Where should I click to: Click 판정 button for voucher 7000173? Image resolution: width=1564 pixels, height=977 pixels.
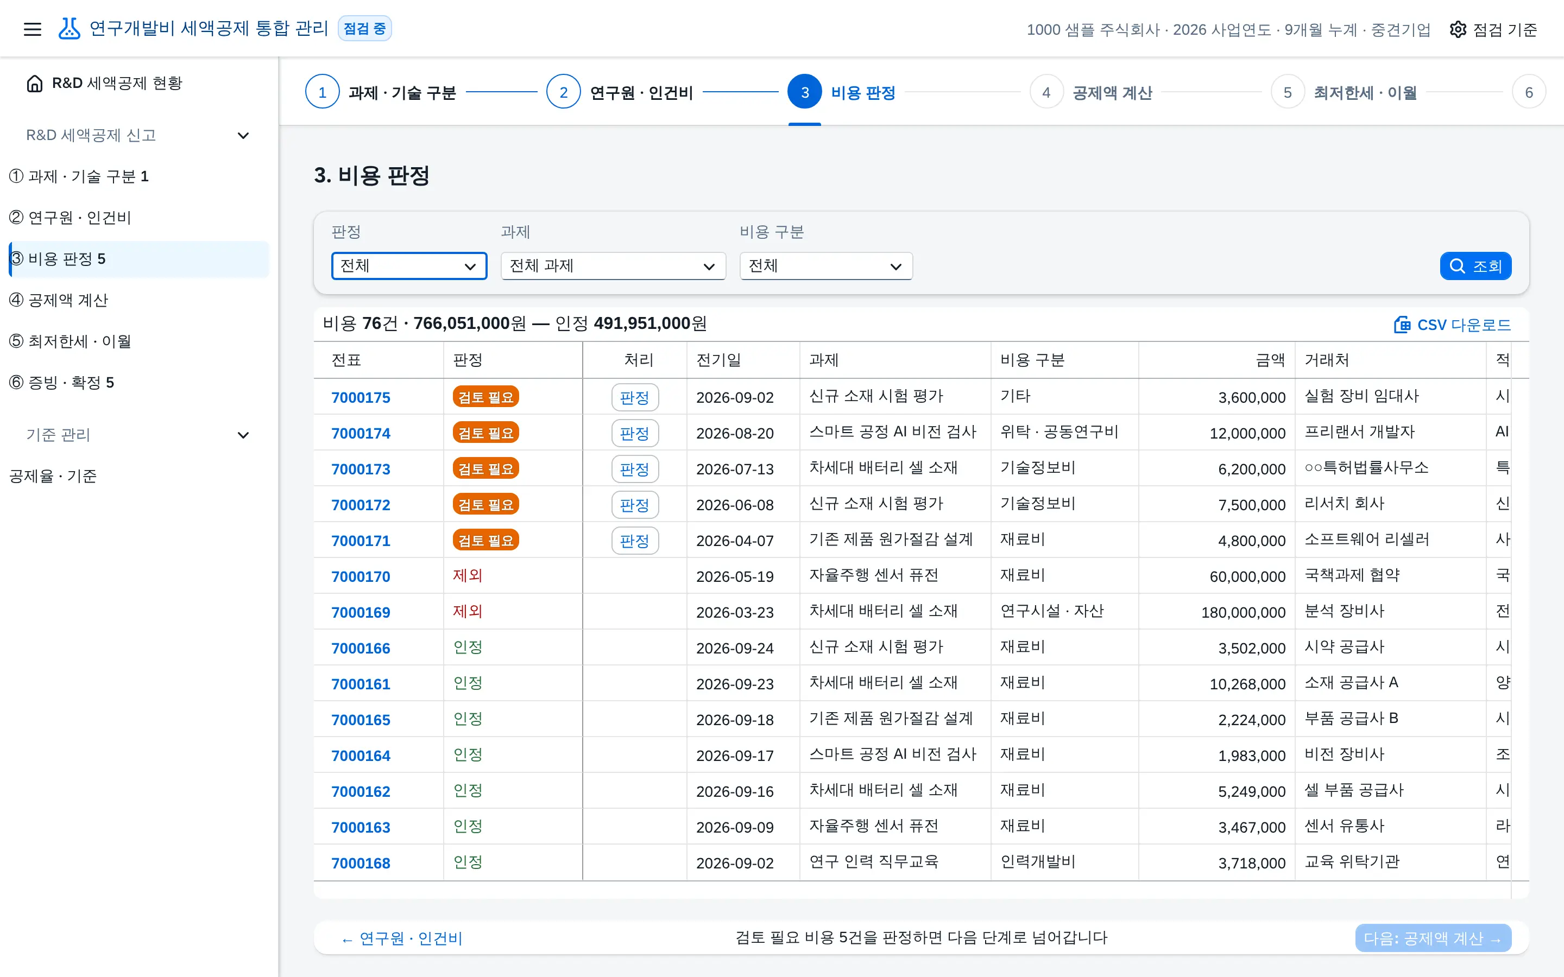pyautogui.click(x=635, y=469)
